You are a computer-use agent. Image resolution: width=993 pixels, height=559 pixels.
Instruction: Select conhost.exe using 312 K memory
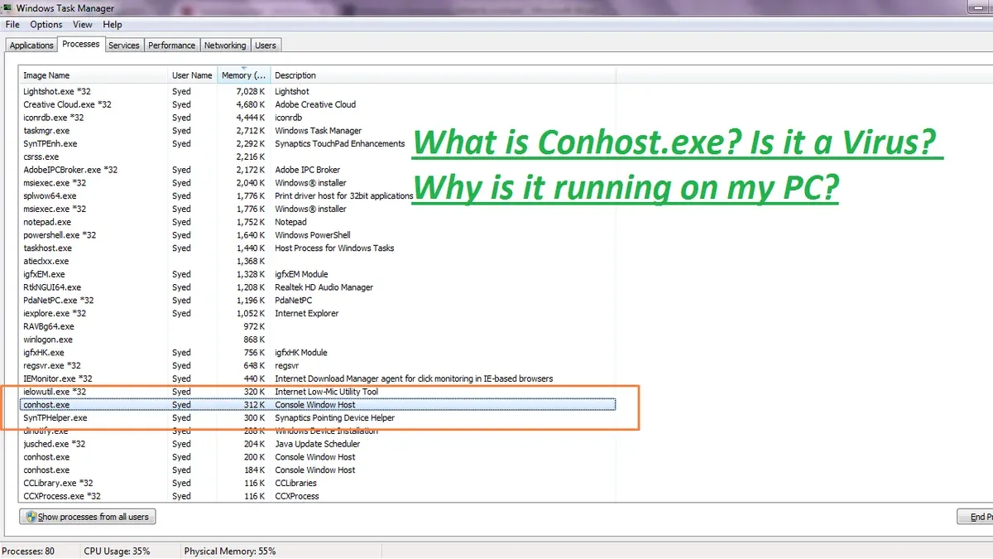pyautogui.click(x=318, y=405)
